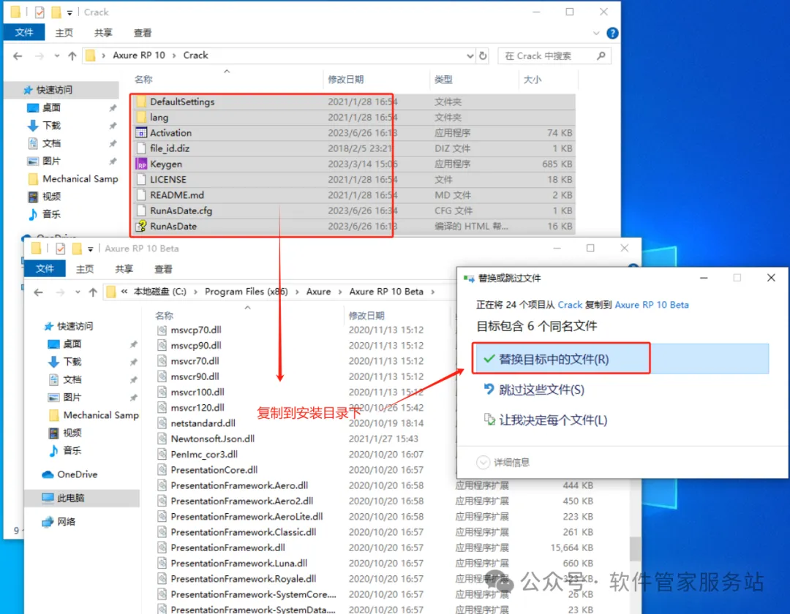This screenshot has width=790, height=614.
Task: Select the RunAsDate help file icon
Action: (141, 226)
